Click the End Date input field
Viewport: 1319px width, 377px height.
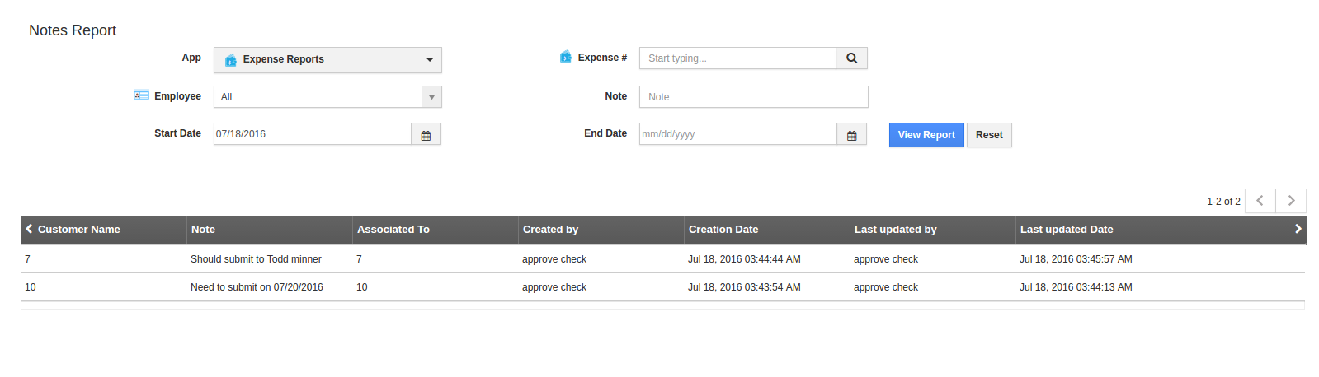point(737,134)
